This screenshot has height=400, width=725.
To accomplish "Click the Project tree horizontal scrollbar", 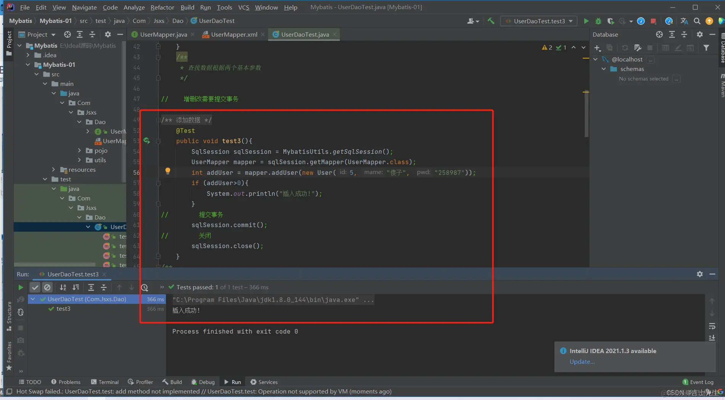I will tap(55, 264).
